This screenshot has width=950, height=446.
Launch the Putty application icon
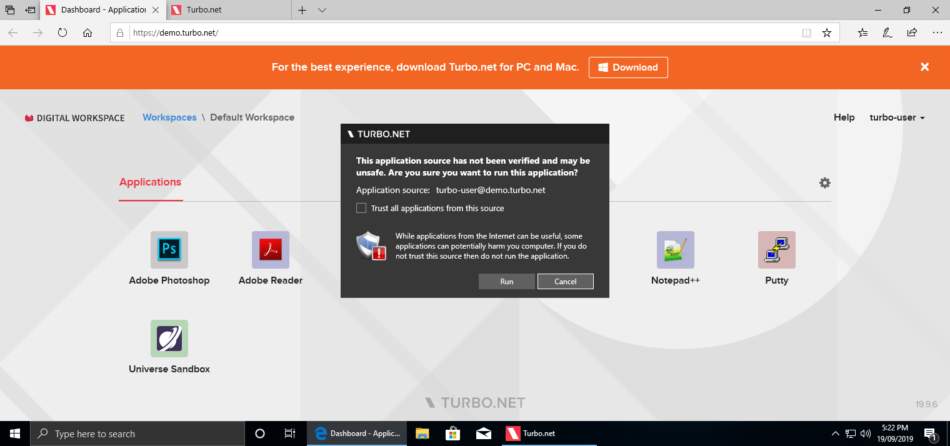pyautogui.click(x=776, y=250)
